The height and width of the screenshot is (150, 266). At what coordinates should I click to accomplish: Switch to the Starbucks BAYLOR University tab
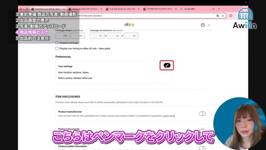click(x=85, y=9)
